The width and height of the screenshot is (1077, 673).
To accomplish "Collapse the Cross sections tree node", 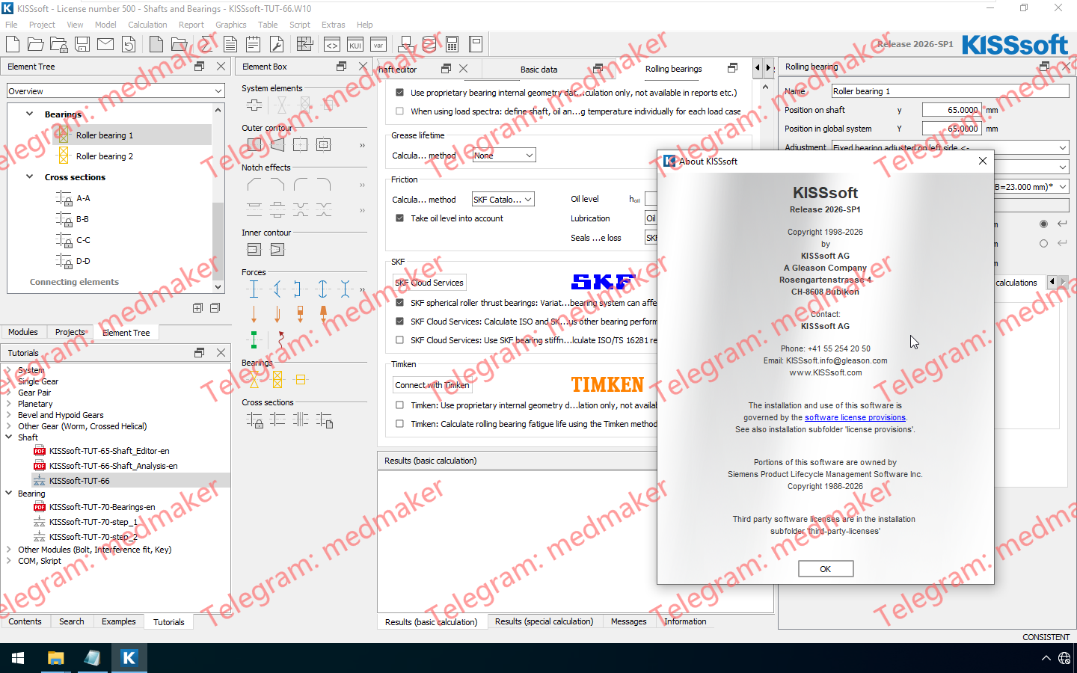I will pos(29,177).
